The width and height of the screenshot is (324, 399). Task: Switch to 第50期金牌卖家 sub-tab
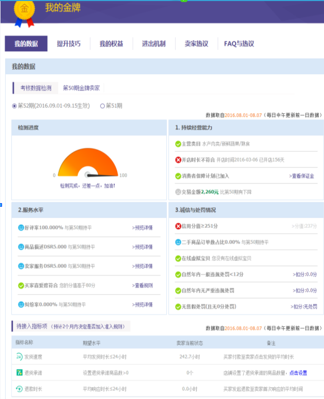coord(82,88)
